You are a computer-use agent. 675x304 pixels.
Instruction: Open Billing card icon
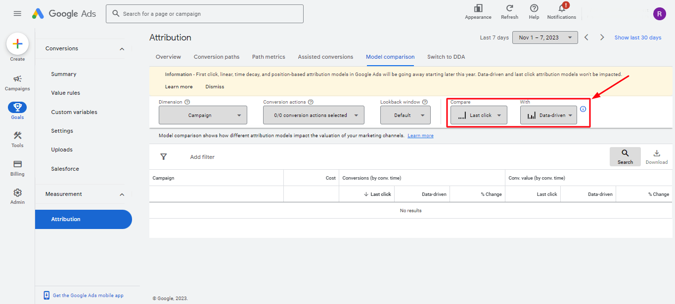coord(17,164)
